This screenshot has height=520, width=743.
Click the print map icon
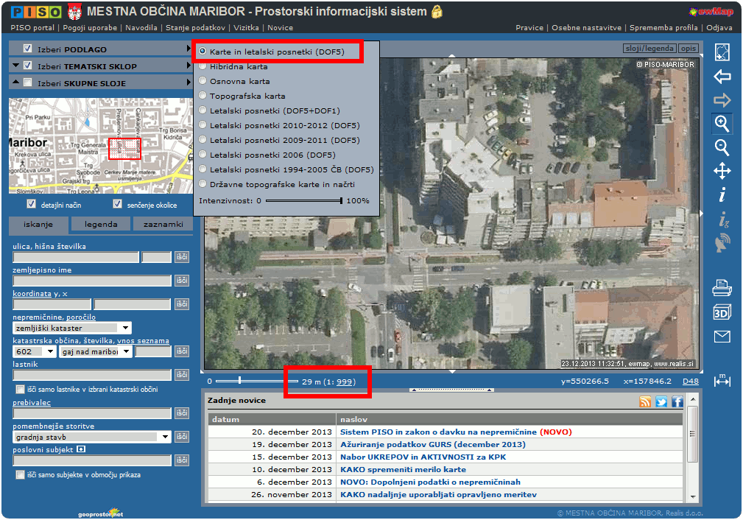[722, 288]
